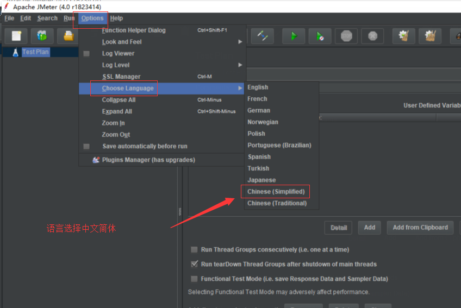
Task: Select English language
Action: coord(282,87)
